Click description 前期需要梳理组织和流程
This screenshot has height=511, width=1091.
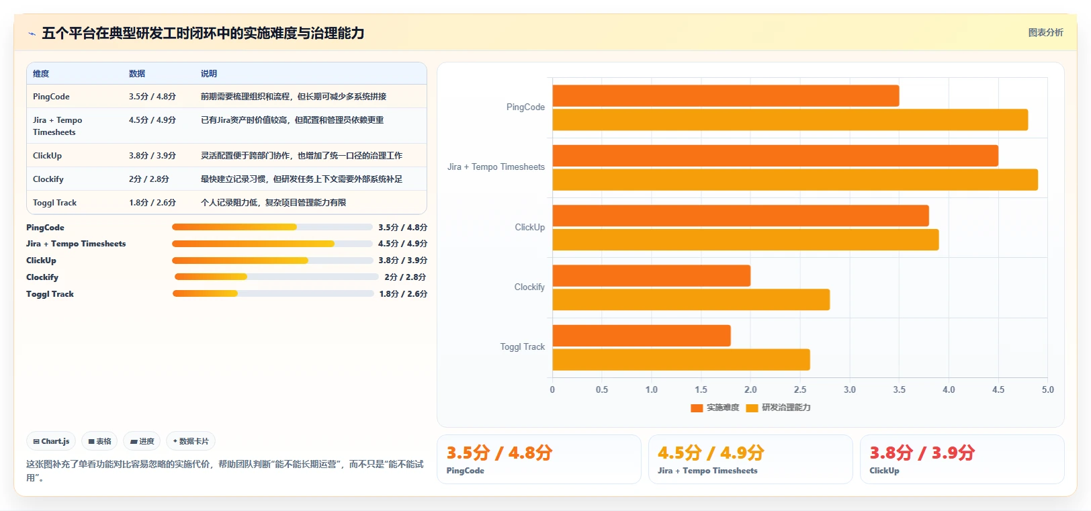(x=294, y=97)
